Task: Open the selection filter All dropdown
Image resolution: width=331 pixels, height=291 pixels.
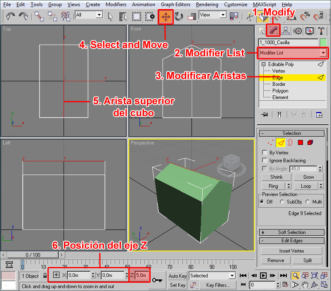Action: coord(88,15)
